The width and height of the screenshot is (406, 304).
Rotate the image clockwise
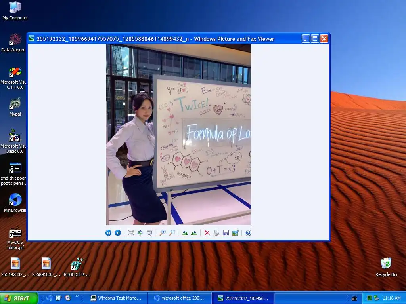[185, 233]
